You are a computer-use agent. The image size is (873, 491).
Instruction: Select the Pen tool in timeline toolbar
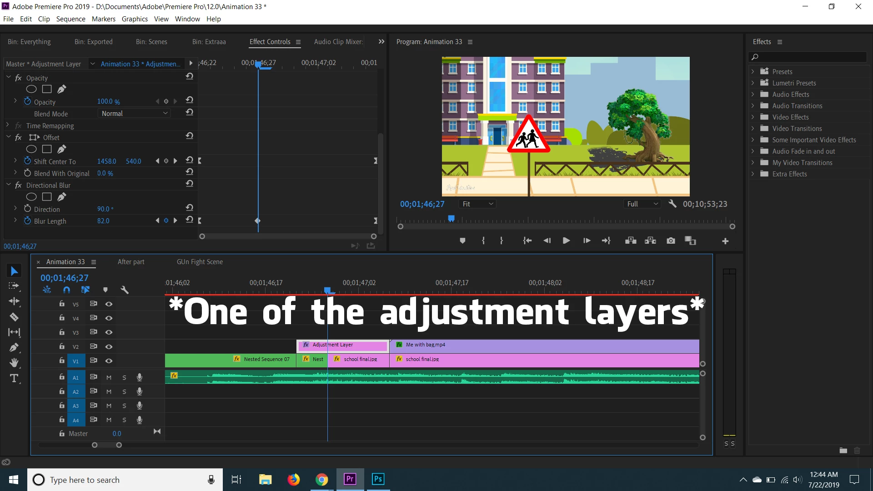pyautogui.click(x=14, y=347)
